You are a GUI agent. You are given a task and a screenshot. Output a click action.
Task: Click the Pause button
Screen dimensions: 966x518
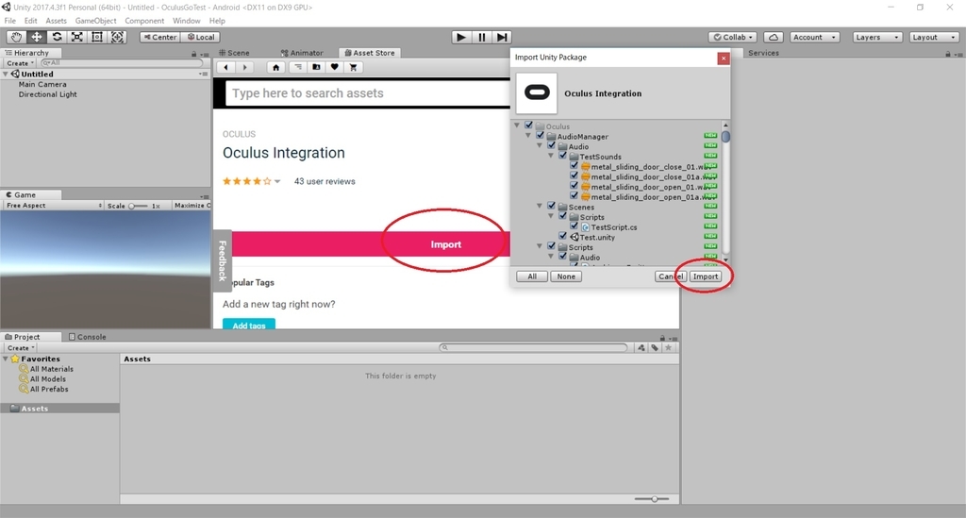[482, 37]
